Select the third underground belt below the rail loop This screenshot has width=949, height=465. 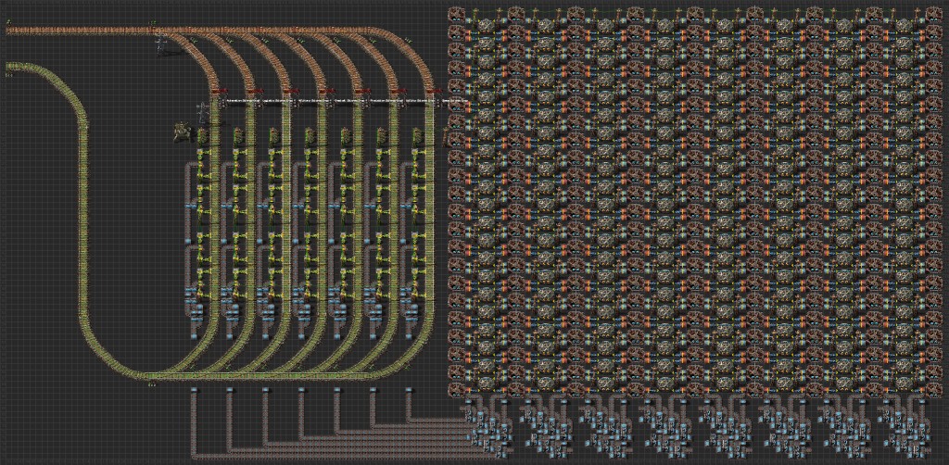click(x=266, y=390)
